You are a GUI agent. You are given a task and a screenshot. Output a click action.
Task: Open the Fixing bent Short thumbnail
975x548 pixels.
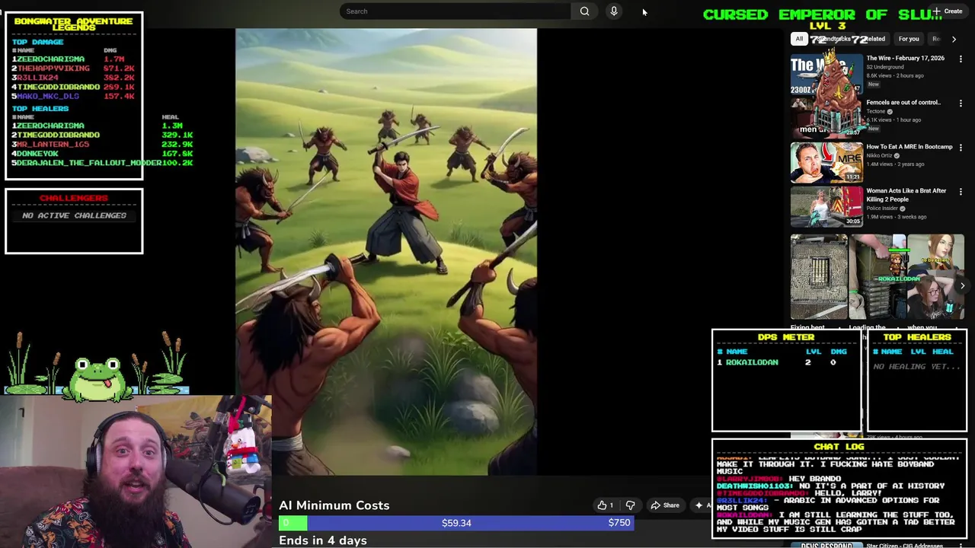819,277
